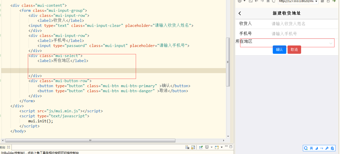The image size is (340, 154).
Task: Open the IME clipboard/toolbox icon
Action: click(332, 148)
